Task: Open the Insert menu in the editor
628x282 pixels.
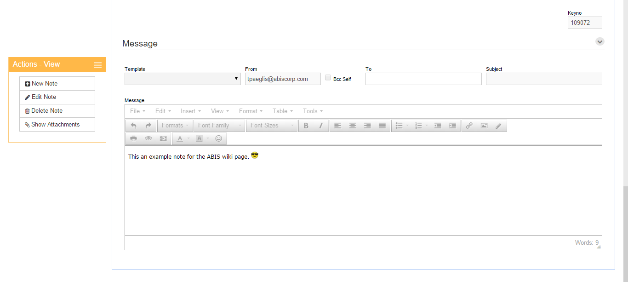Action: 190,111
